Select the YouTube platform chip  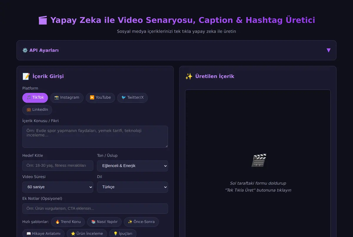pyautogui.click(x=100, y=98)
